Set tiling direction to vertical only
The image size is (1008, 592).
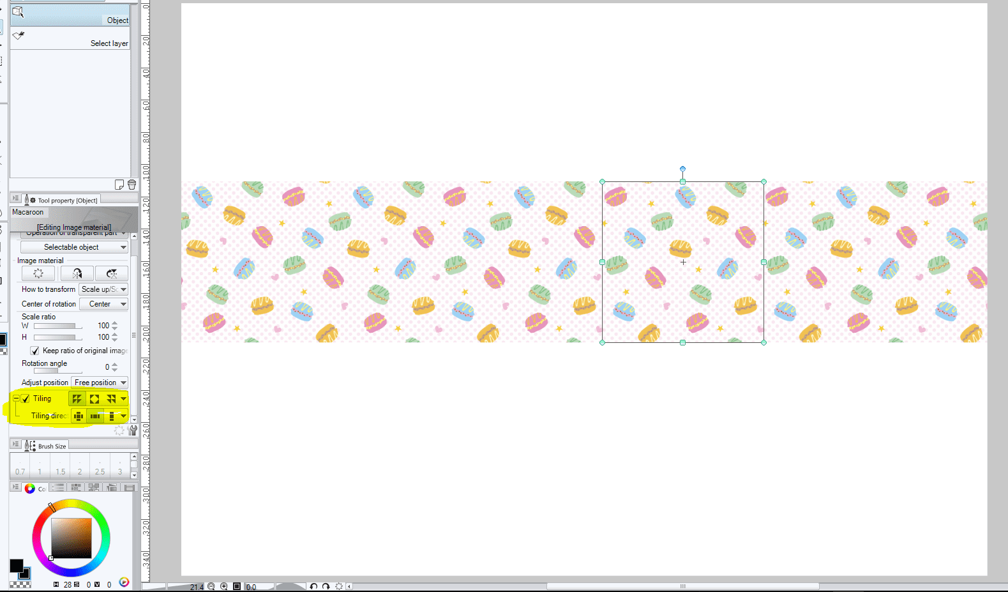112,416
